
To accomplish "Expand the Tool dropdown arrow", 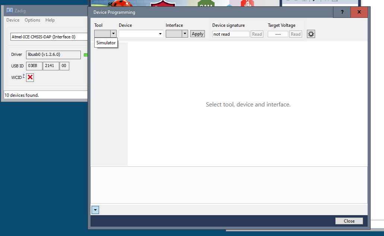I will (x=113, y=34).
